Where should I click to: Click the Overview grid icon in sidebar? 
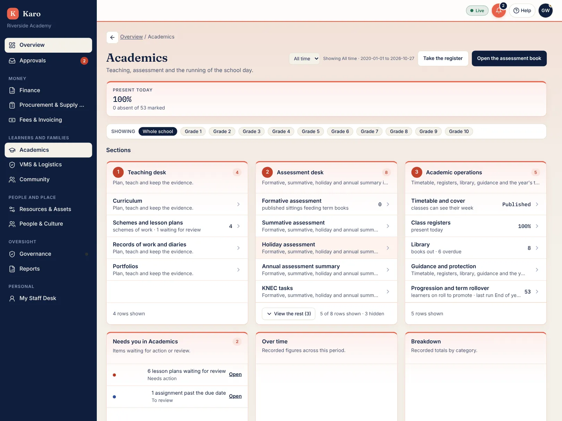tap(12, 45)
